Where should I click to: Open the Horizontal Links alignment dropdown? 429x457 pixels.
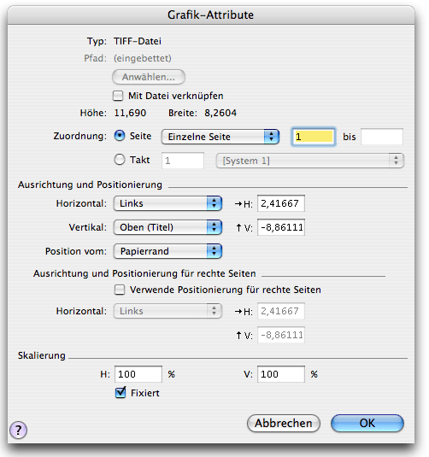click(x=167, y=203)
